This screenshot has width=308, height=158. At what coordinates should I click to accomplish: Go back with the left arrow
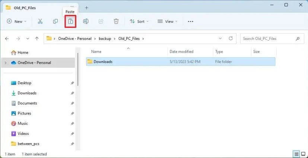(x=7, y=39)
